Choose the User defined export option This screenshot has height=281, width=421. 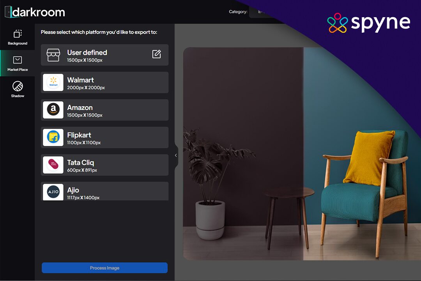(x=105, y=55)
